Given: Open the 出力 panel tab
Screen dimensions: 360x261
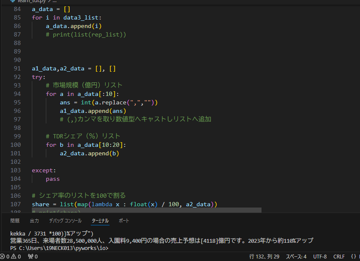Looking at the screenshot, I should pyautogui.click(x=34, y=221).
